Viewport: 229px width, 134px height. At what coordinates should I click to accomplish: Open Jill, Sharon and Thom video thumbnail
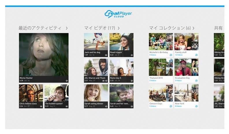click(96, 67)
